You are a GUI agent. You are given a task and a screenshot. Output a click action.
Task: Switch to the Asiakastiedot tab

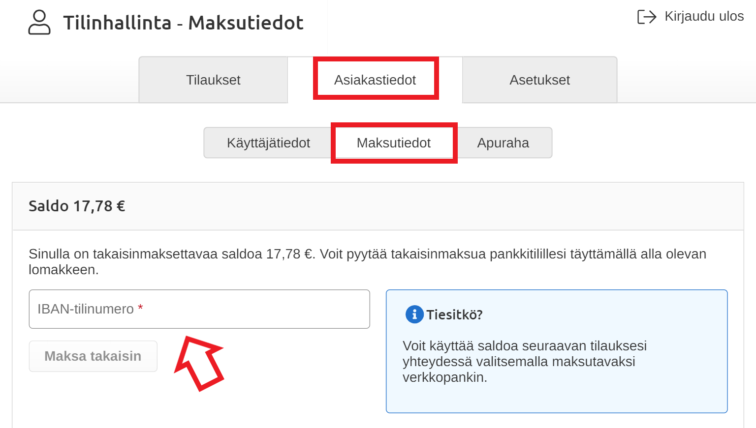tap(375, 80)
